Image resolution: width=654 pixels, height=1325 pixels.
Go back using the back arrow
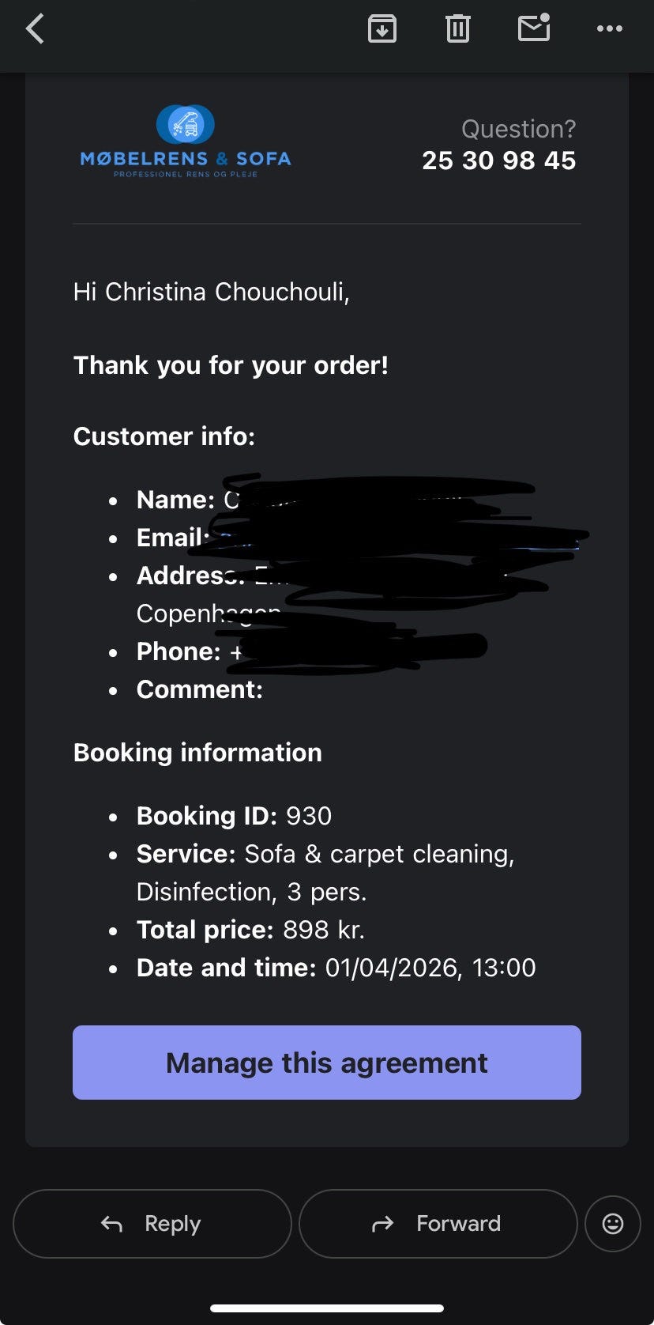35,29
